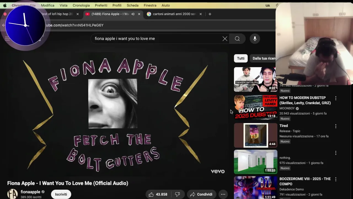Open the Vista menu
This screenshot has width=353, height=199.
point(63,5)
